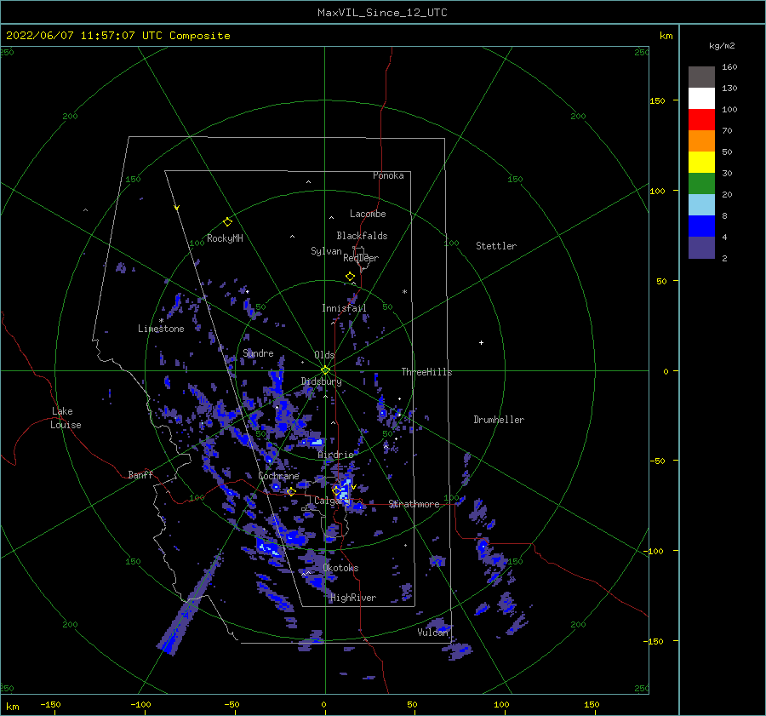
Task: Click the light blue 20 kg/m2 swatch
Action: pos(701,205)
